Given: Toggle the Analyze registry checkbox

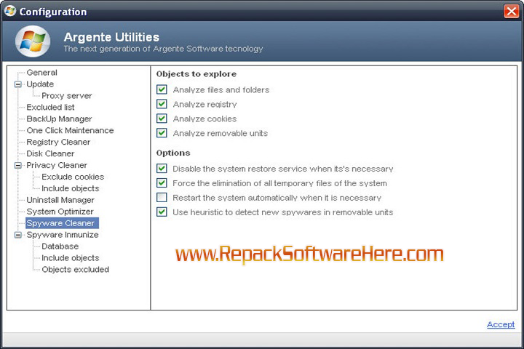Looking at the screenshot, I should tap(162, 104).
